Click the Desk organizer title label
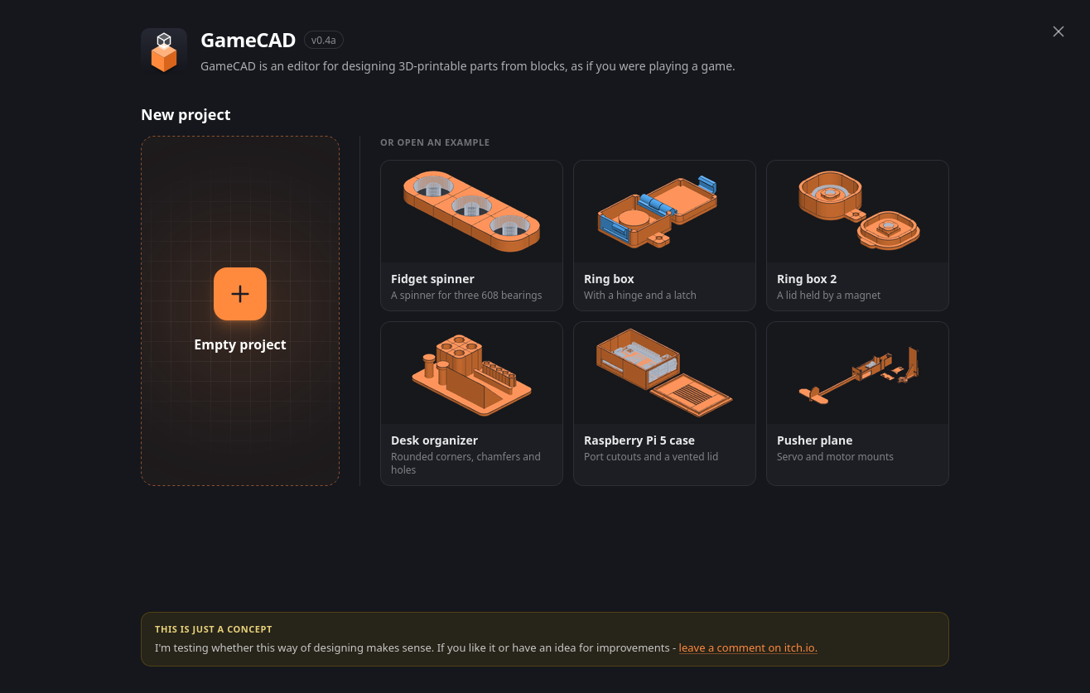Image resolution: width=1090 pixels, height=693 pixels. pyautogui.click(x=434, y=440)
